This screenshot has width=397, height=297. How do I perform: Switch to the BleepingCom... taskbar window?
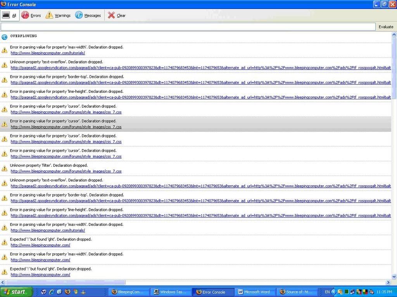coord(129,292)
